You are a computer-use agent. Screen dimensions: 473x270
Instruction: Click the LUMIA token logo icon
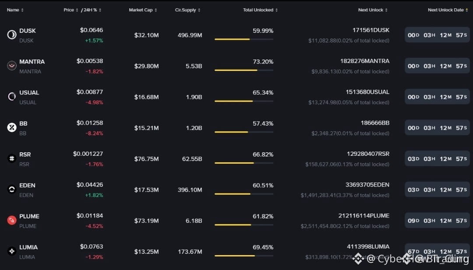point(12,251)
